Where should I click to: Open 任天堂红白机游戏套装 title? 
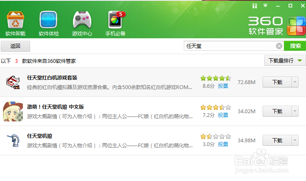tap(52, 78)
